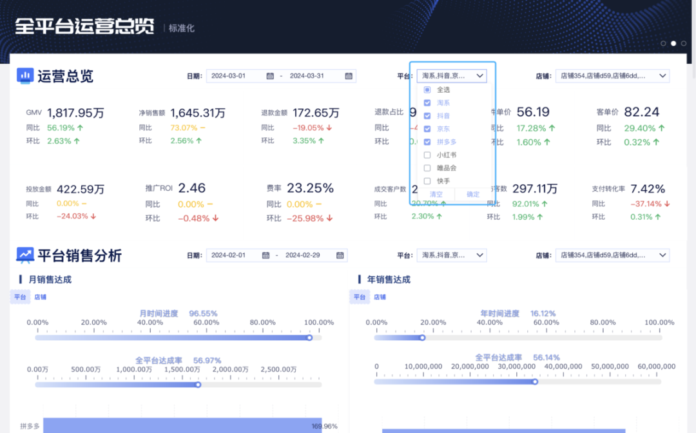Enable the 小红书 platform checkbox

[x=427, y=155]
